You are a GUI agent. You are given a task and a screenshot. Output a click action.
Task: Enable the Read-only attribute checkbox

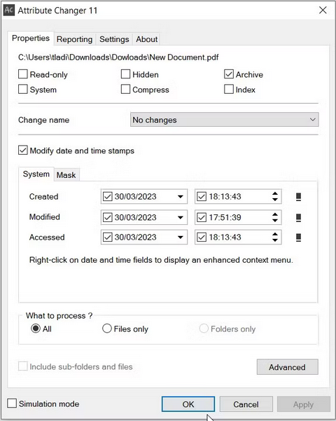[x=23, y=74]
